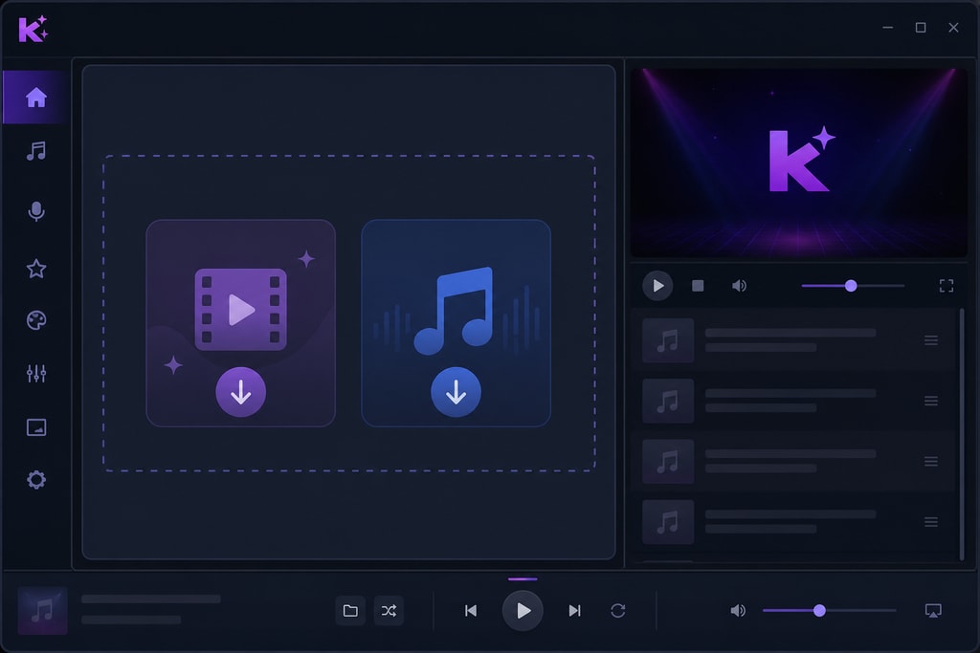Click the blue audio download arrow button

pos(456,392)
